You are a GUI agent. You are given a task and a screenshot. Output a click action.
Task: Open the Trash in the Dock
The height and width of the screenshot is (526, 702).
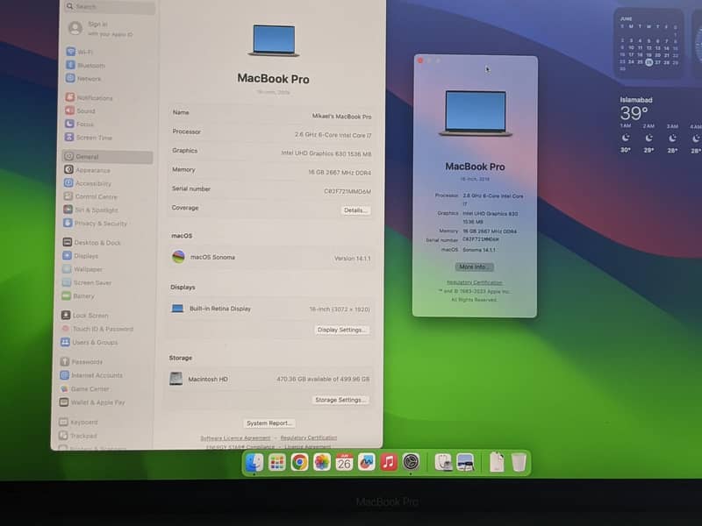[519, 462]
